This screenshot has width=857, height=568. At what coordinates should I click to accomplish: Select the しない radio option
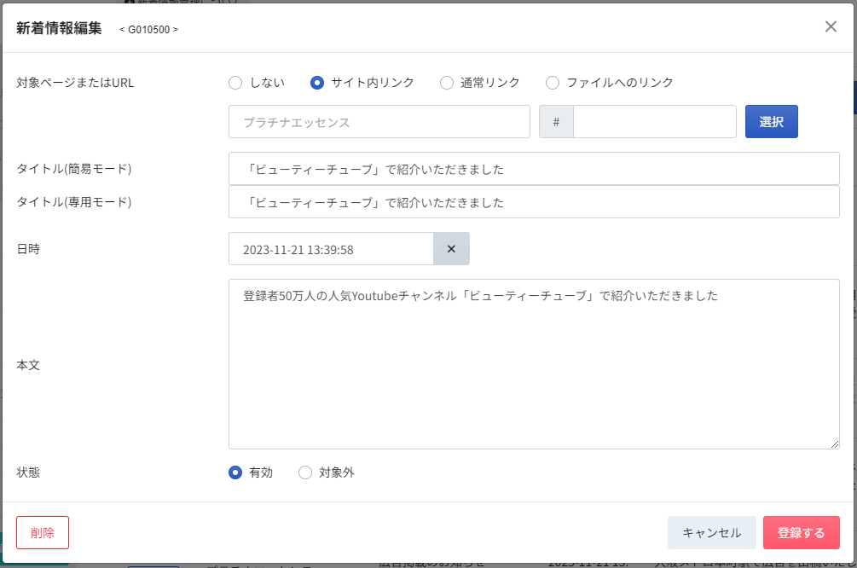(x=235, y=83)
